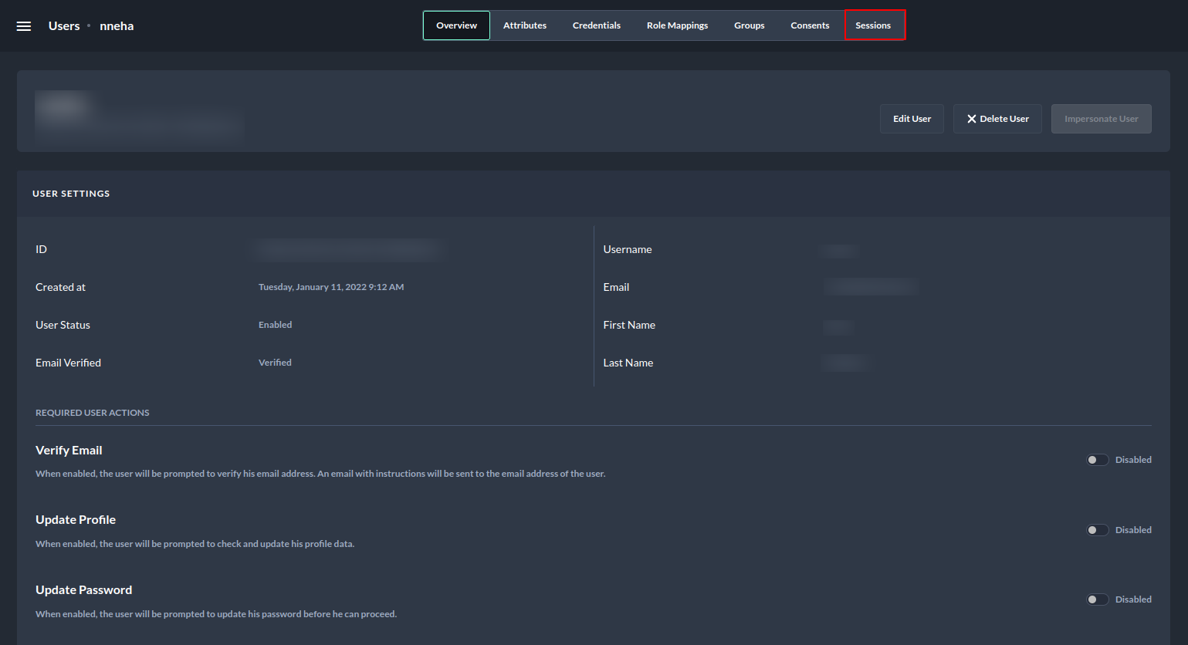Click the X icon on Delete User
Screen dimensions: 1188x645
tap(972, 119)
